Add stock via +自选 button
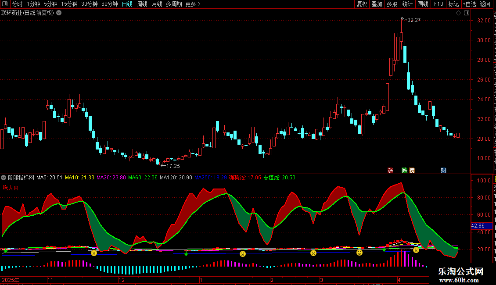Viewport: 496px width, 285px height. [469, 4]
